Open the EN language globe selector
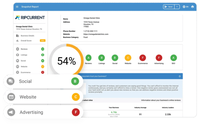Screen dimensions: 200x124 [185, 7]
